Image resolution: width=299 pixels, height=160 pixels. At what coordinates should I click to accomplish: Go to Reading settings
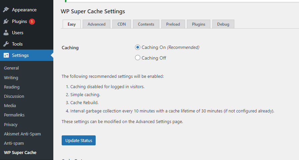point(12,87)
